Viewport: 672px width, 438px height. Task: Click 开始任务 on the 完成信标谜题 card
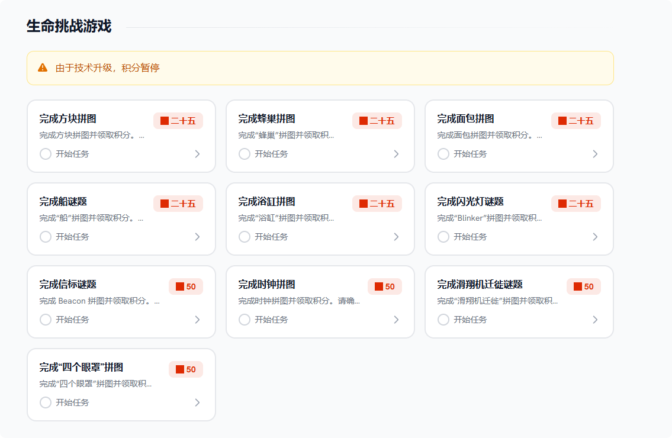point(72,320)
